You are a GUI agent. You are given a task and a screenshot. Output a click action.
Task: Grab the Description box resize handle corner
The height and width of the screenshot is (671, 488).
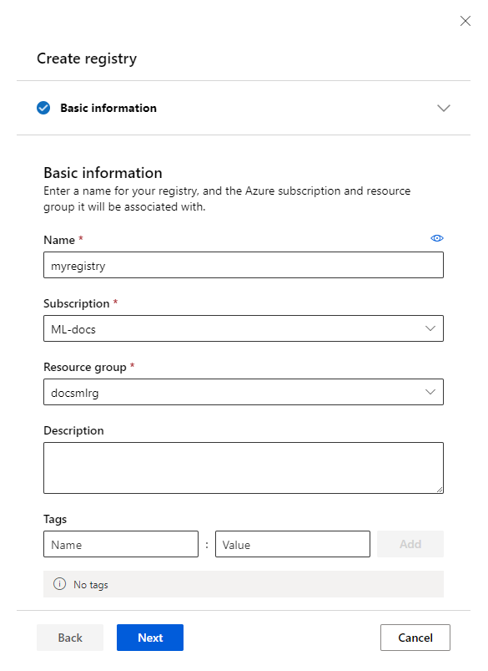[x=440, y=490]
